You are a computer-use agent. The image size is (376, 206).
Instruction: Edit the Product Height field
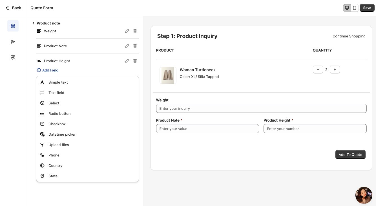127,61
